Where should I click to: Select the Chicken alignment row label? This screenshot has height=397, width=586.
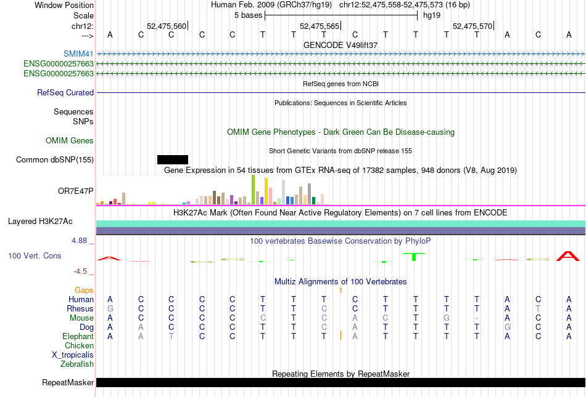tap(79, 345)
